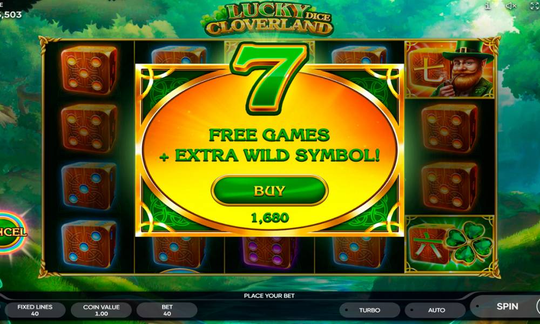Viewport: 540px width, 324px height.
Task: Open the FIXED LINES selector
Action: point(35,310)
